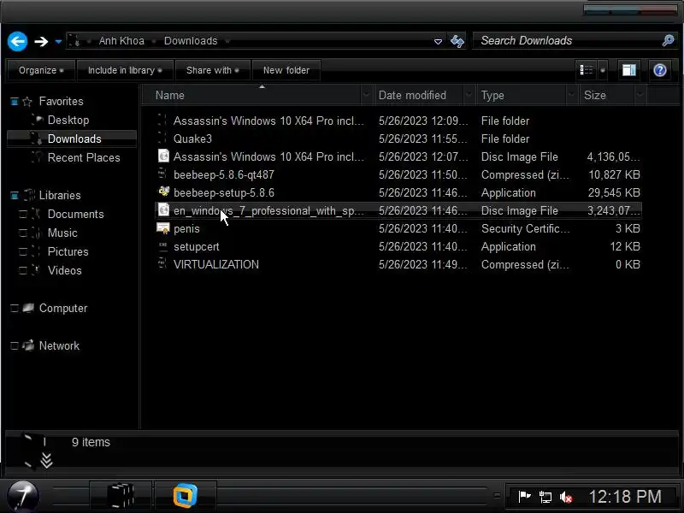
Task: Click the Network icon in navigation pane
Action: (x=28, y=345)
